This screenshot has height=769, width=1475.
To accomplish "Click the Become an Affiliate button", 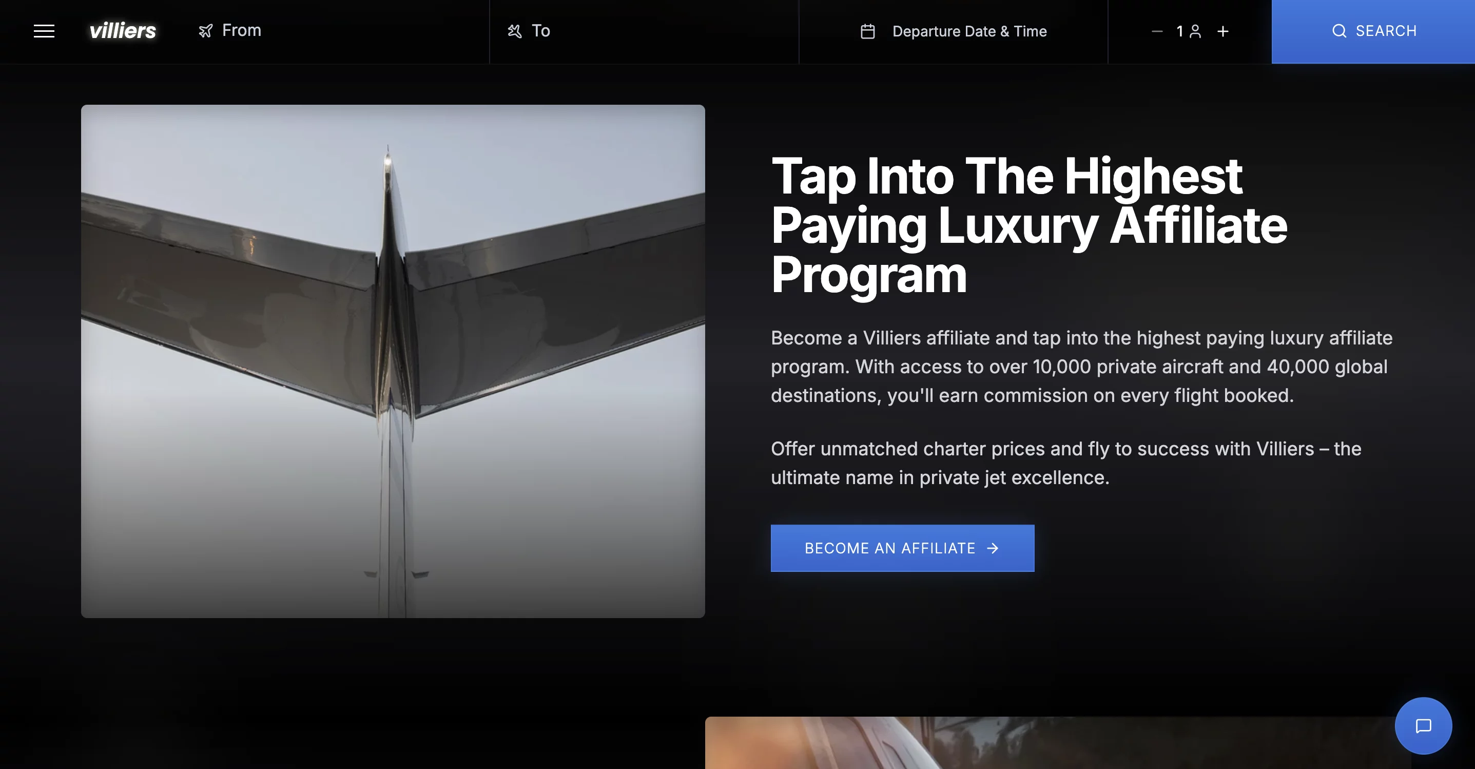I will tap(902, 548).
